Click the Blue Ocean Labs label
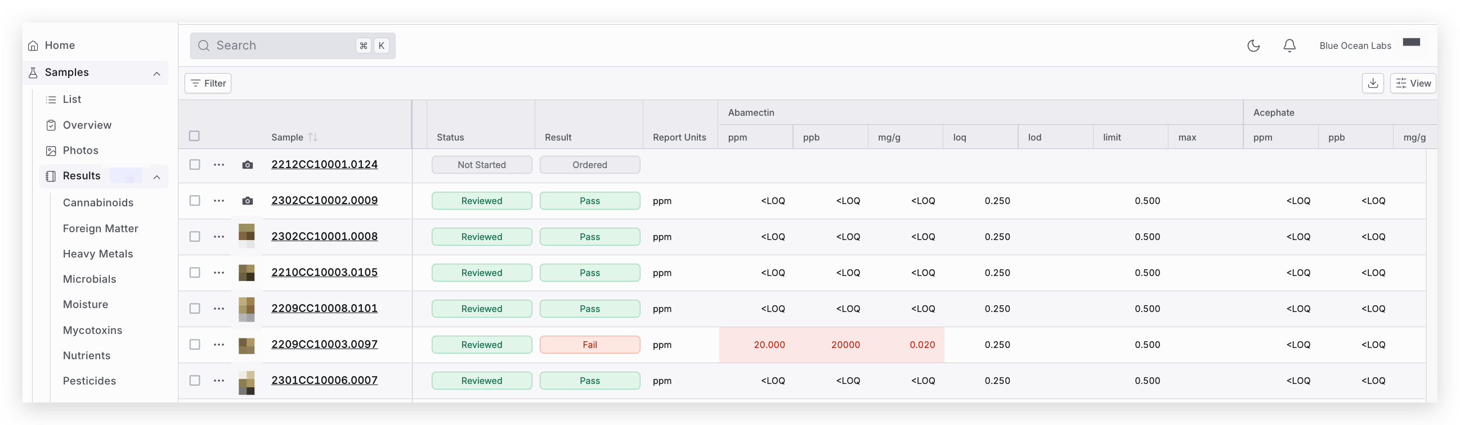Image resolution: width=1460 pixels, height=425 pixels. click(x=1355, y=46)
